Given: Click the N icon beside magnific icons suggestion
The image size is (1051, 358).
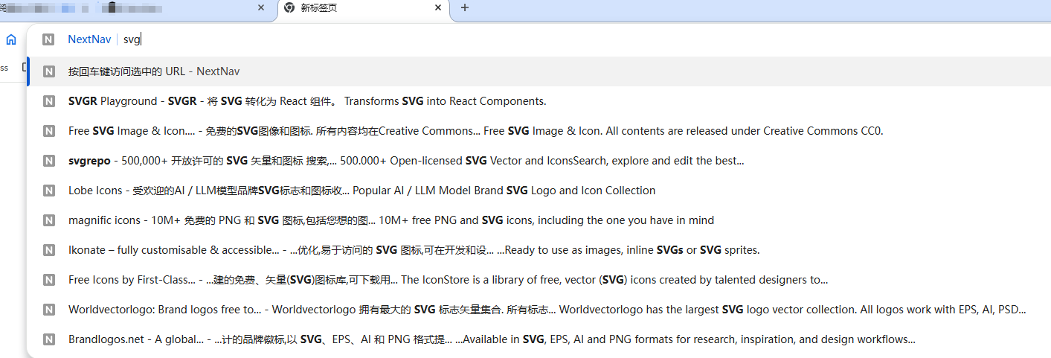Looking at the screenshot, I should click(48, 220).
